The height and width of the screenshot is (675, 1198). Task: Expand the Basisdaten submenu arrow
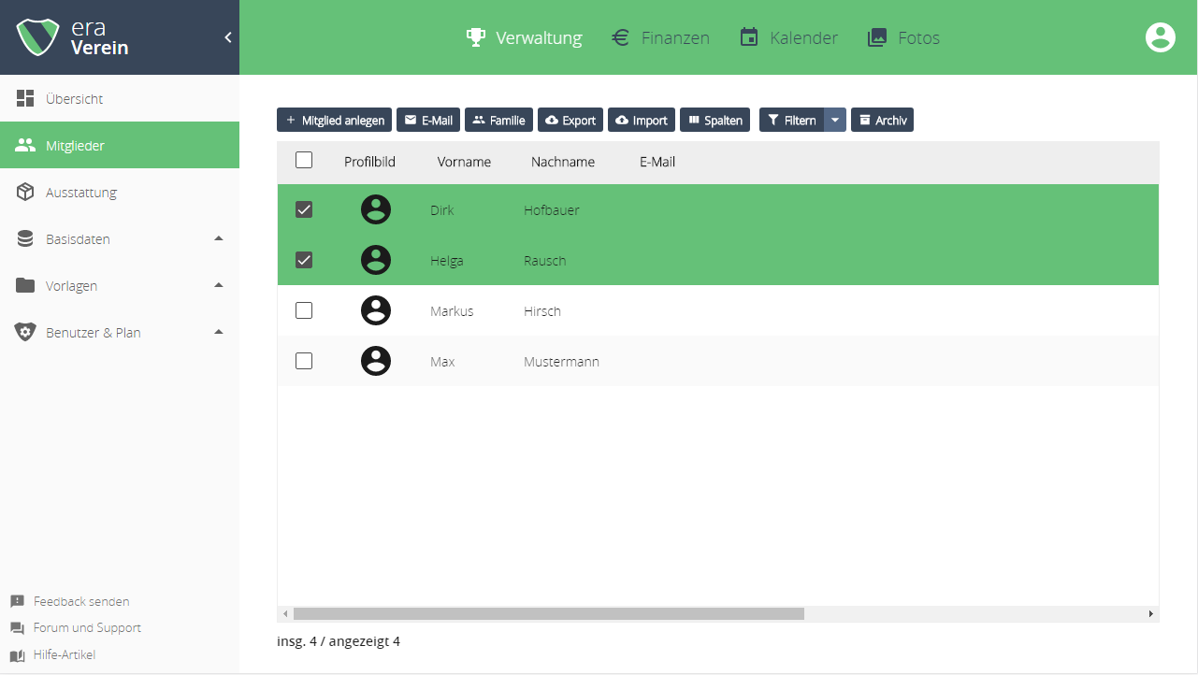(219, 238)
